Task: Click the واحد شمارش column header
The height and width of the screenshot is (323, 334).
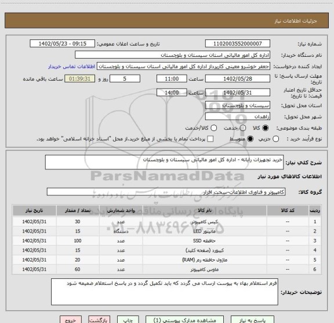Action: pyautogui.click(x=121, y=211)
